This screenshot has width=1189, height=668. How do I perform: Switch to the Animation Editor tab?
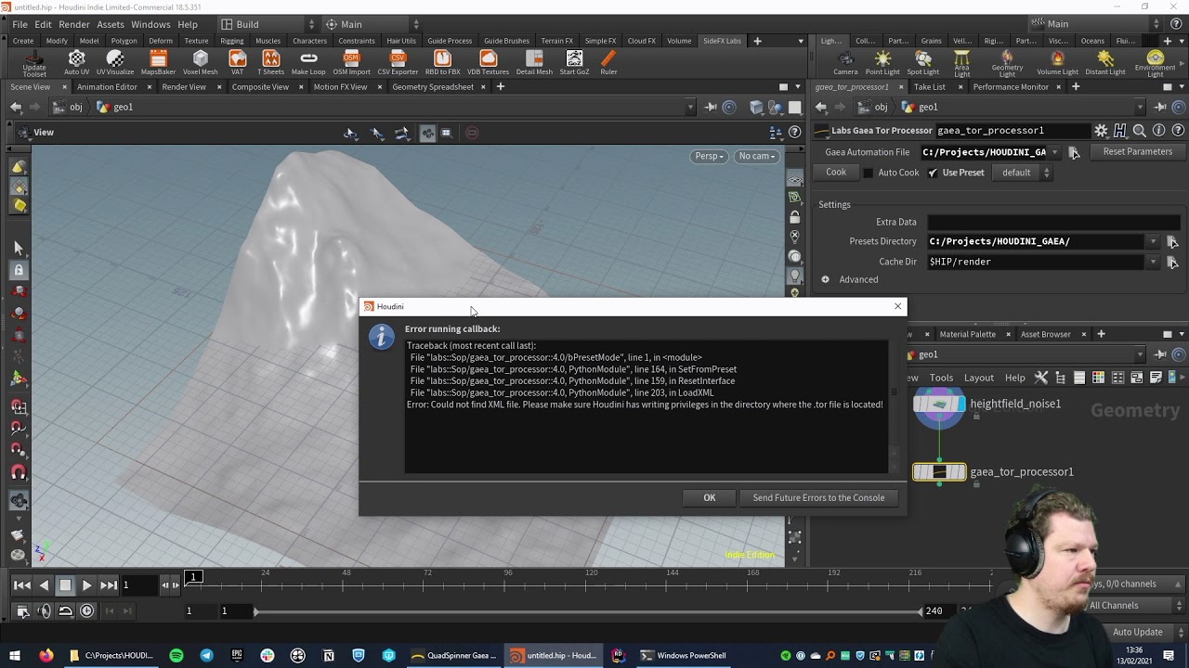(107, 87)
